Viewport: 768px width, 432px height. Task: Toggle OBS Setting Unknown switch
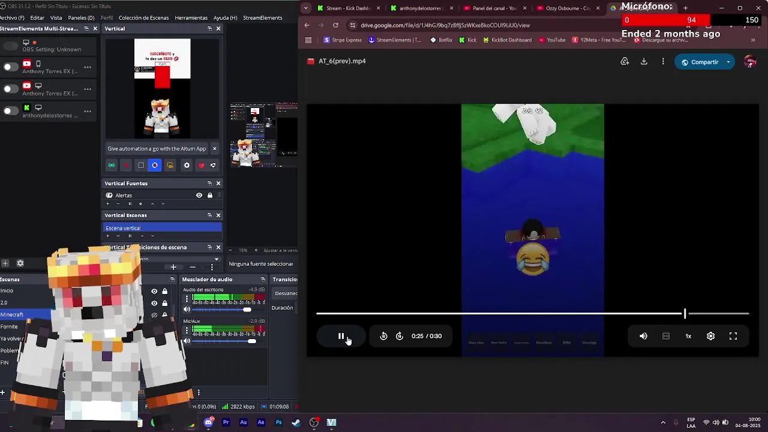(10, 46)
